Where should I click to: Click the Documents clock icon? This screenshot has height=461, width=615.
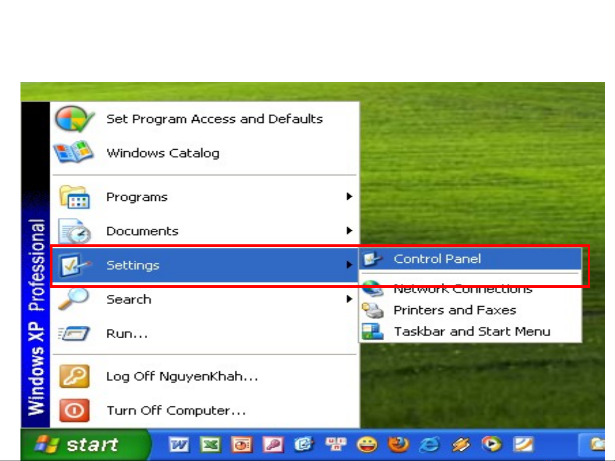[75, 231]
